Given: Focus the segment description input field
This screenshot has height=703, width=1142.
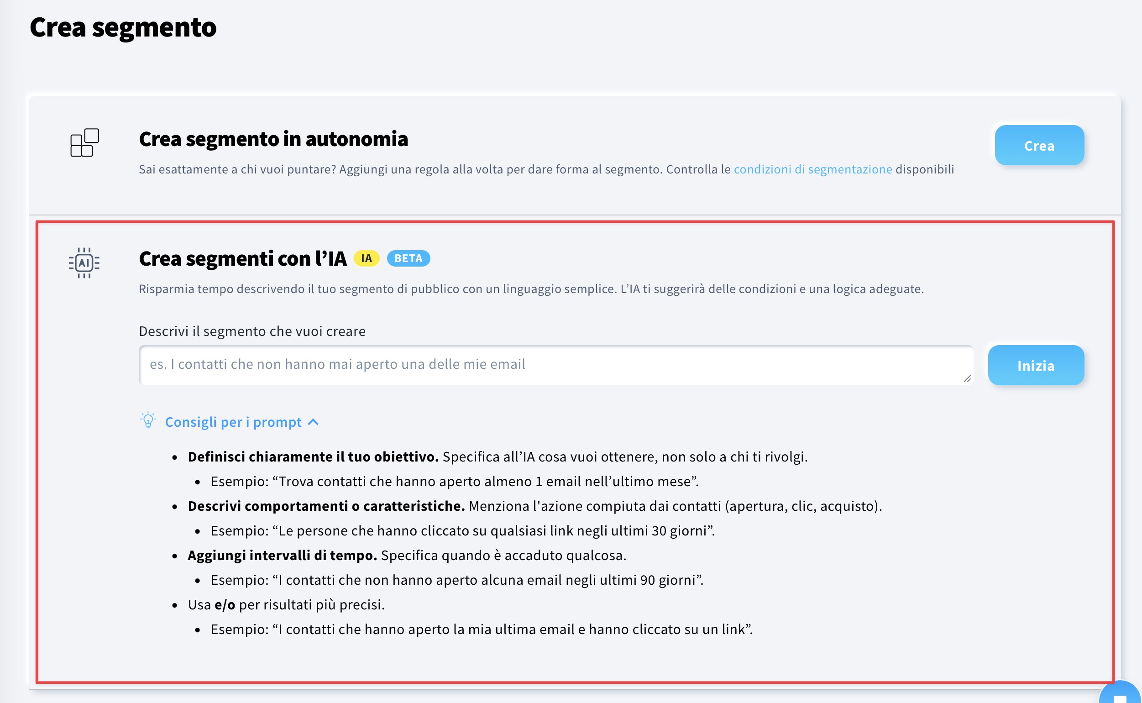Looking at the screenshot, I should 553,365.
